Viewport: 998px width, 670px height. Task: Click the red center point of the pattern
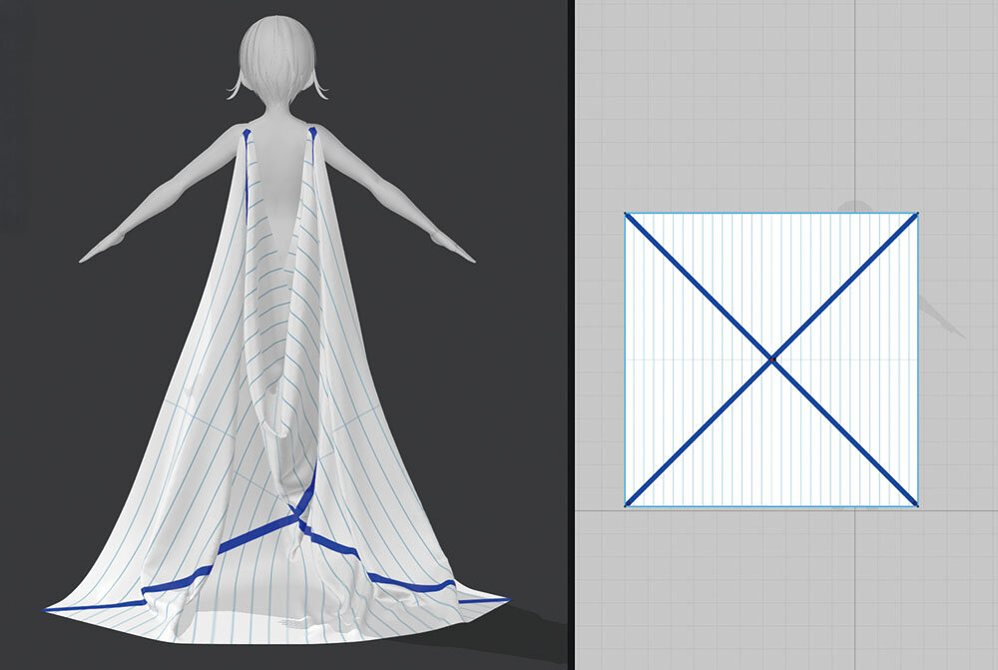[771, 358]
